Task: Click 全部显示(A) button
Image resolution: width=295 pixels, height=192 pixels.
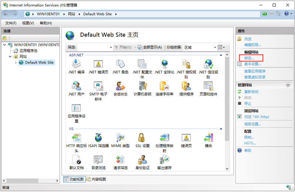Action: pos(150,47)
